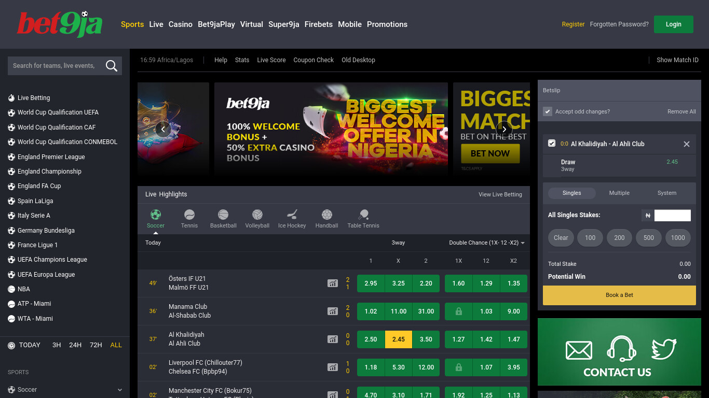Open Live Score link
The height and width of the screenshot is (398, 709).
click(x=271, y=60)
